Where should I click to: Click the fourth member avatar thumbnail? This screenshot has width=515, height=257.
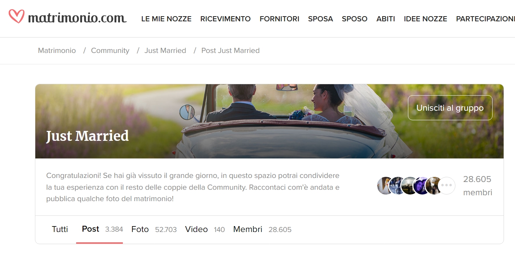(x=420, y=185)
